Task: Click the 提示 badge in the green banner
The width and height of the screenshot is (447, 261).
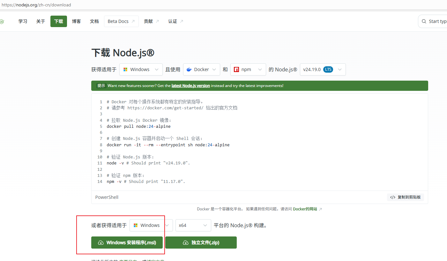Action: [x=101, y=86]
